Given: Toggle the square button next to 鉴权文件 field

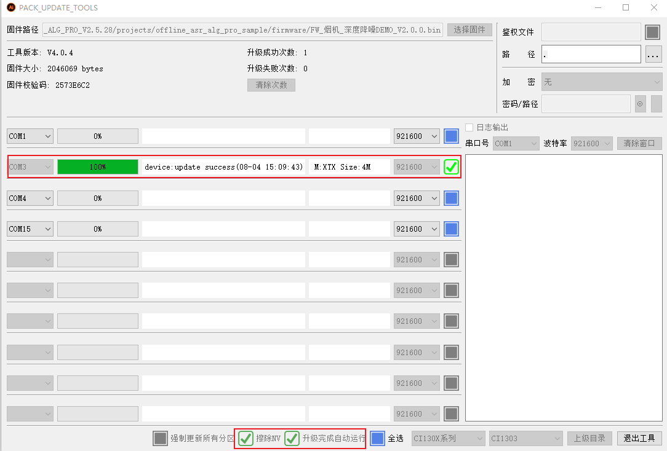Looking at the screenshot, I should coord(652,32).
